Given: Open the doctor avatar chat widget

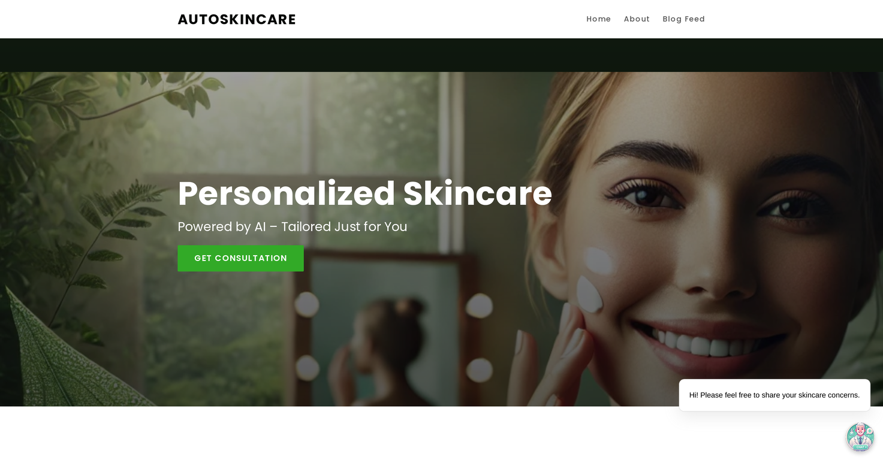Looking at the screenshot, I should tap(860, 437).
